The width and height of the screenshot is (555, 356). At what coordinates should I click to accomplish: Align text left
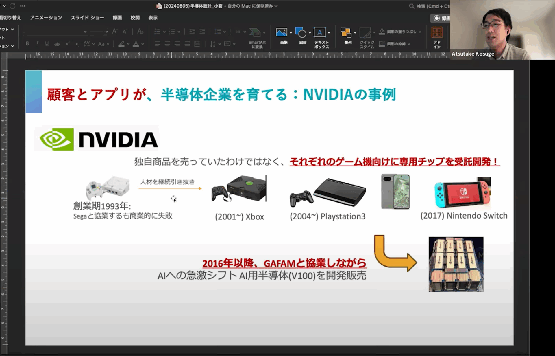157,44
